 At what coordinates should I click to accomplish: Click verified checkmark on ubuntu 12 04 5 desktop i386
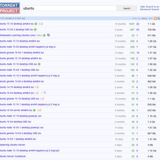(x=35, y=29)
